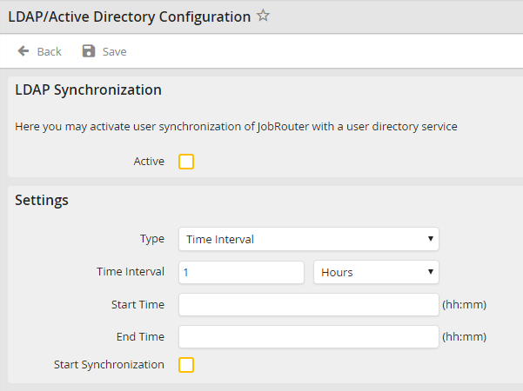
Task: Click the End Time label
Action: coord(140,337)
